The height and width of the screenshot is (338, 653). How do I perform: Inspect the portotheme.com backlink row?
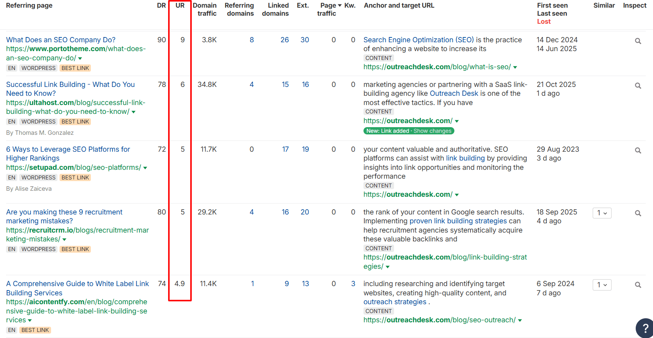point(638,41)
